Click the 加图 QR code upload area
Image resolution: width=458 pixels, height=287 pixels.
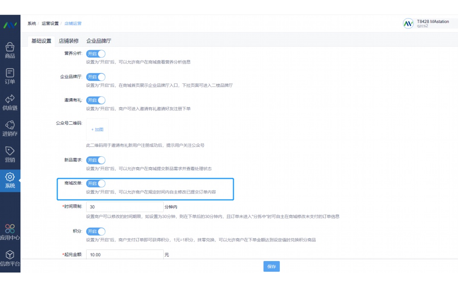click(96, 129)
